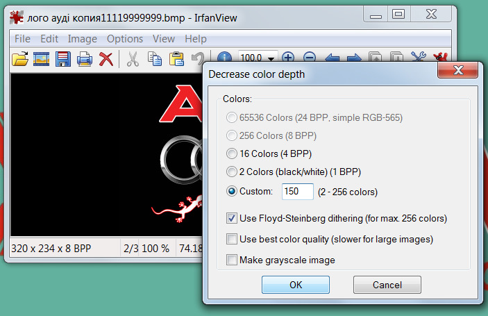
Task: Enable Use best color quality checkbox
Action: pos(232,239)
